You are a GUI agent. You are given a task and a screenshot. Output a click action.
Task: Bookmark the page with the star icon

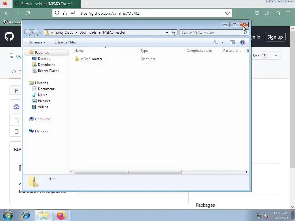click(x=228, y=13)
